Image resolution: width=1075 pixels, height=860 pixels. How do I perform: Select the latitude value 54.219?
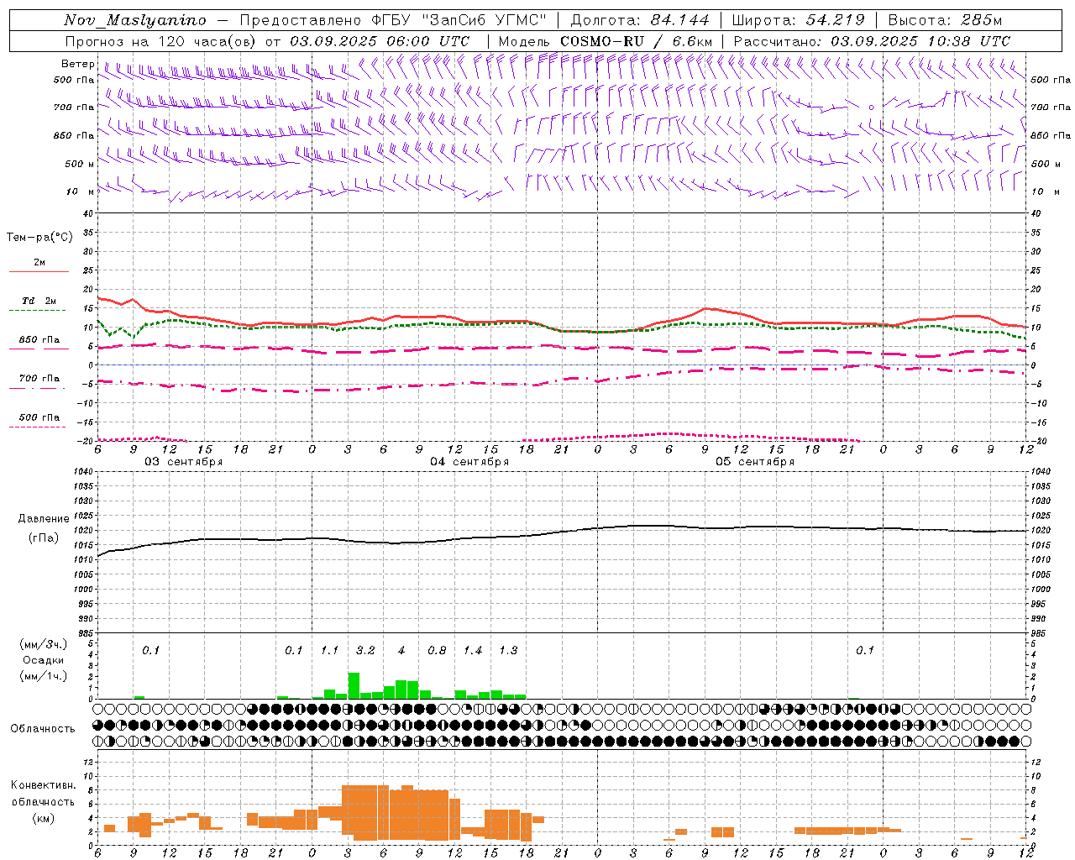click(836, 20)
